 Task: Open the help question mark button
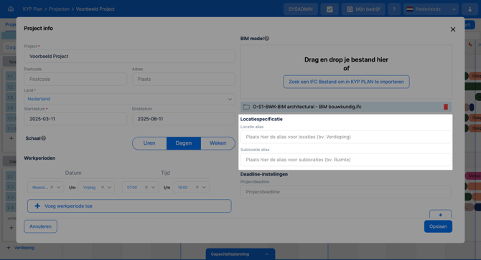pos(394,9)
